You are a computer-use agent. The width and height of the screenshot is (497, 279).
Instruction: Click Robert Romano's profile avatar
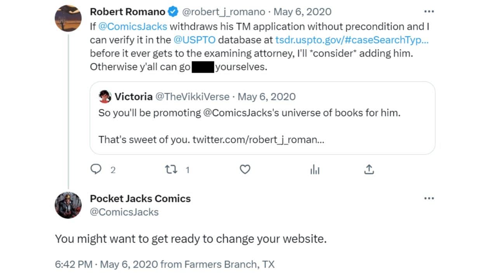(x=68, y=18)
